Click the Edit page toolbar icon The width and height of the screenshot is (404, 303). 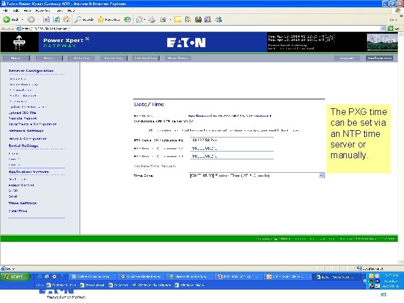163,20
